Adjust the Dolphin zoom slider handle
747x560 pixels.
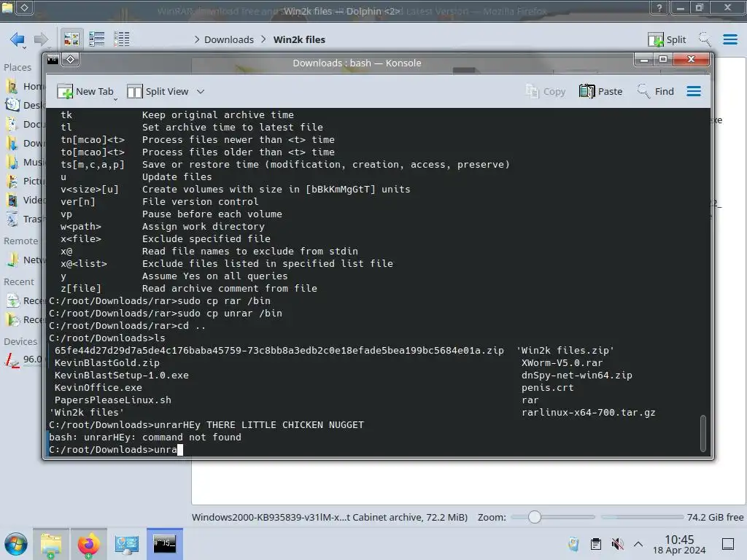tap(535, 517)
